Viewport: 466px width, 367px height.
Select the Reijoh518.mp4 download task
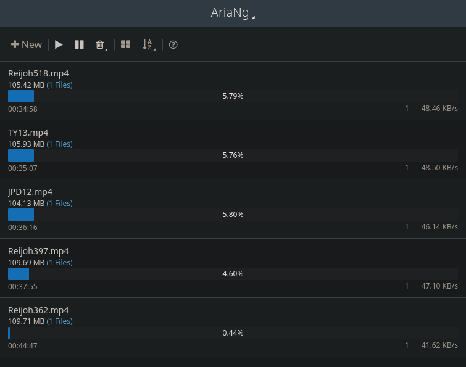[x=38, y=73]
